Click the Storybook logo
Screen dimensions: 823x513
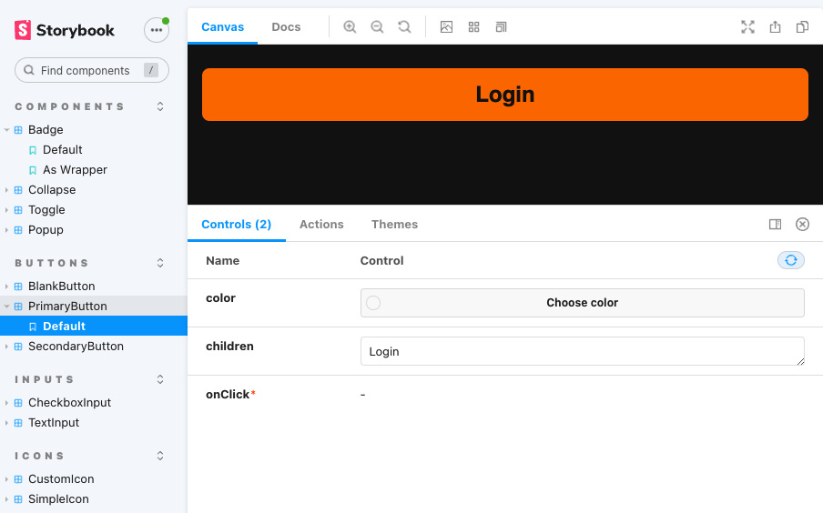pyautogui.click(x=64, y=30)
